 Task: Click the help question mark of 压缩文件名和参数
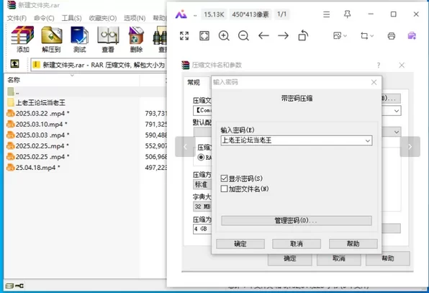pyautogui.click(x=379, y=65)
